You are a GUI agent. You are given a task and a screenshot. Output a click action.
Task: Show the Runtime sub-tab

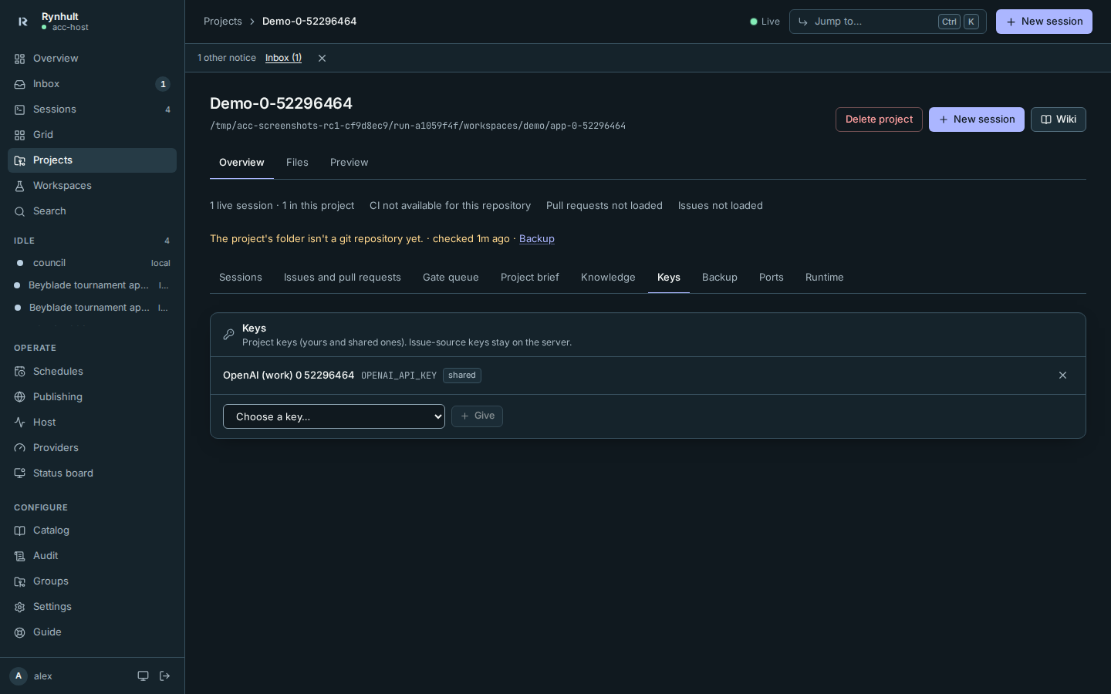click(825, 278)
